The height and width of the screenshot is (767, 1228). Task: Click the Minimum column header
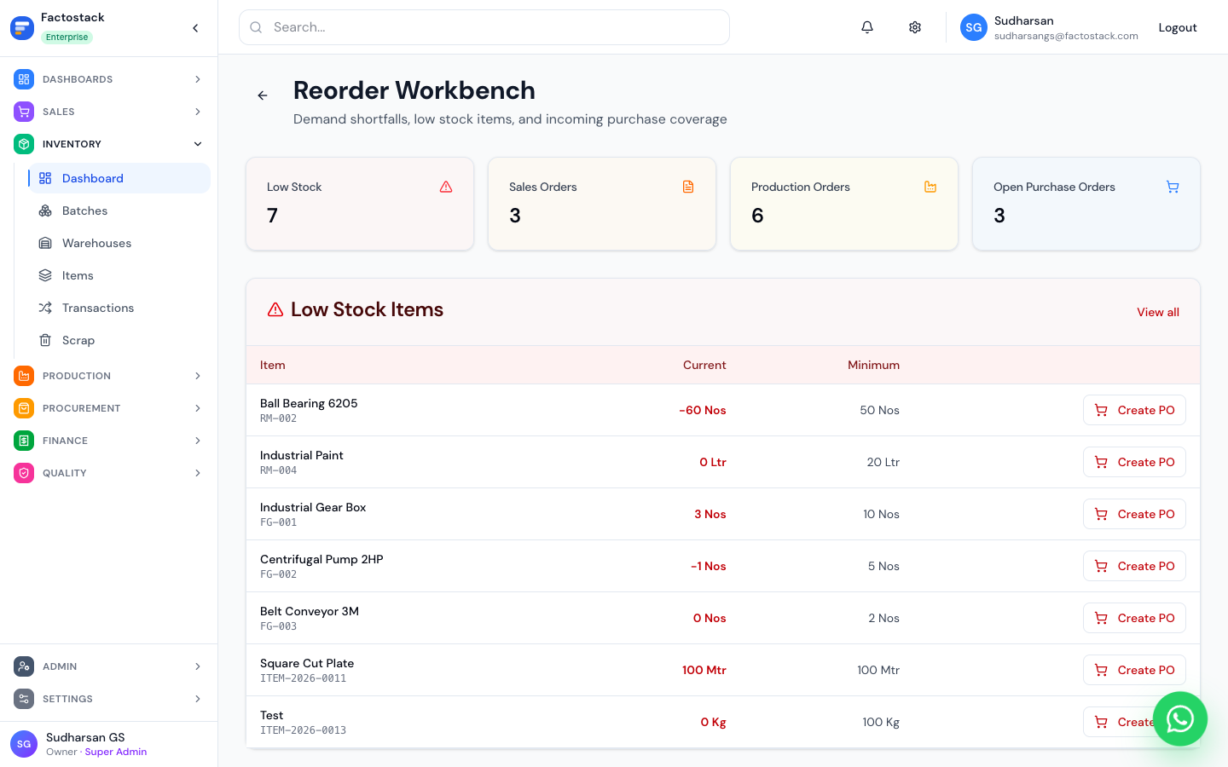point(873,365)
